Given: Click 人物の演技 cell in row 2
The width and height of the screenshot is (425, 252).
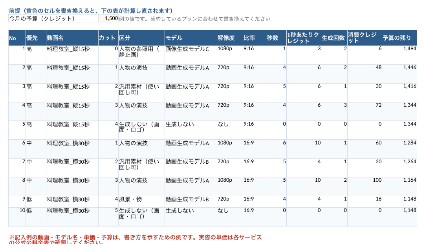Looking at the screenshot, I should tap(141, 74).
